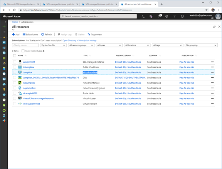The width and height of the screenshot is (222, 169).
Task: Click the favorites star sidebar icon
Action: click(x=4, y=37)
